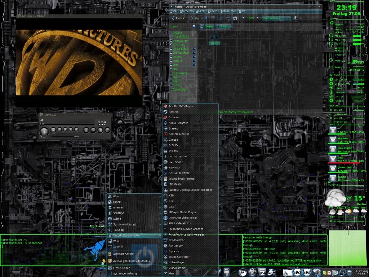This screenshot has width=369, height=277.
Task: Launch FileZilla from bottom panel
Action: point(262,272)
